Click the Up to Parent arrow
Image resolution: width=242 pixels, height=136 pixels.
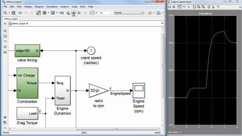pos(32,13)
